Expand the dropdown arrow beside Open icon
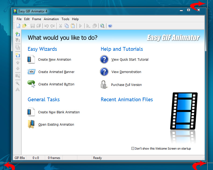Viewport: 213px width, 170px height. pyautogui.click(x=28, y=26)
